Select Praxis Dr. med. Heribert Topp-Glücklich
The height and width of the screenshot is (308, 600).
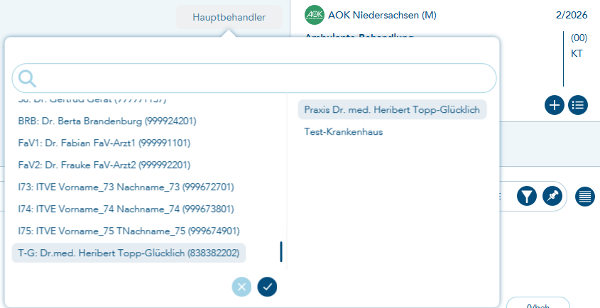(392, 109)
